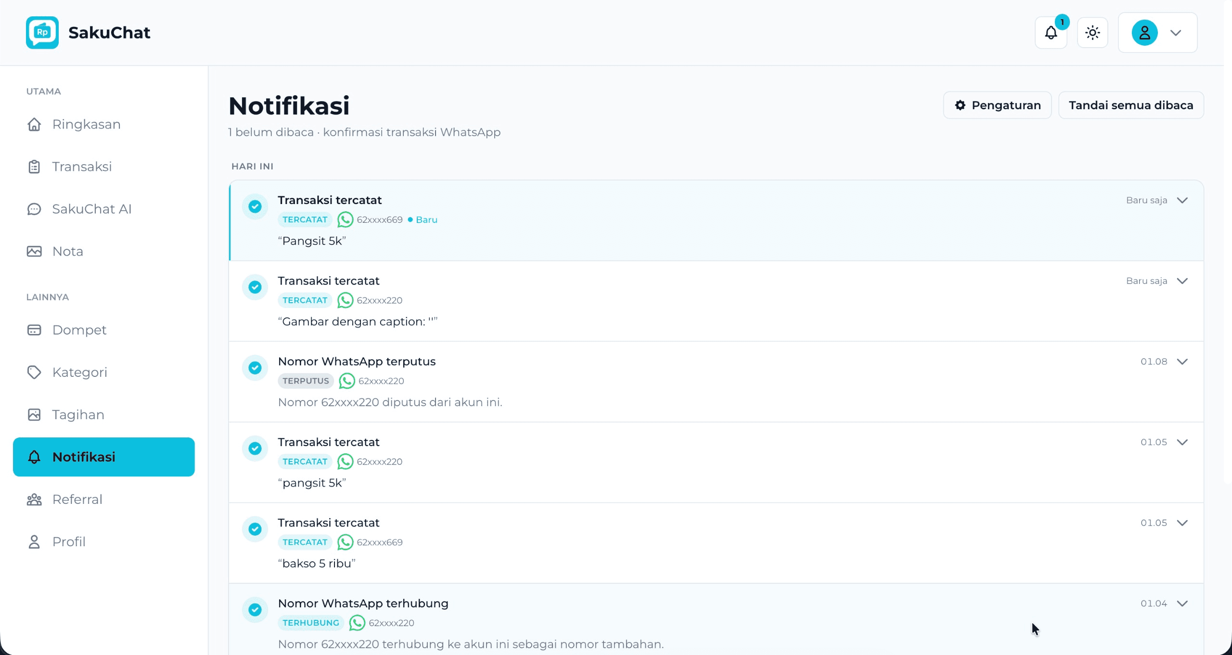Image resolution: width=1232 pixels, height=655 pixels.
Task: Click the "HARI INI" section heading
Action: [x=252, y=167]
